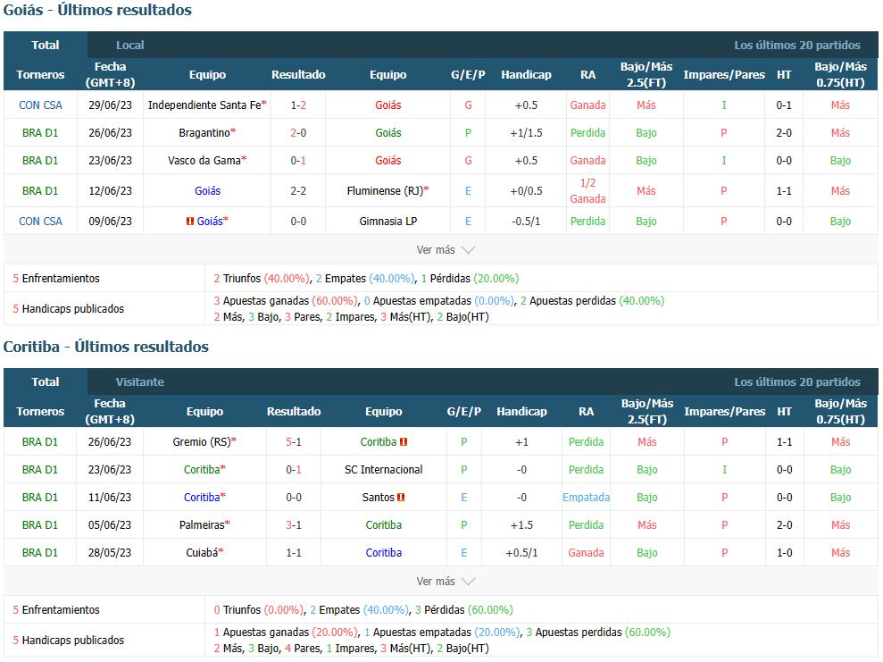
Task: Open Coritiba 'Los últimos 20 partidos' selector
Action: (796, 382)
